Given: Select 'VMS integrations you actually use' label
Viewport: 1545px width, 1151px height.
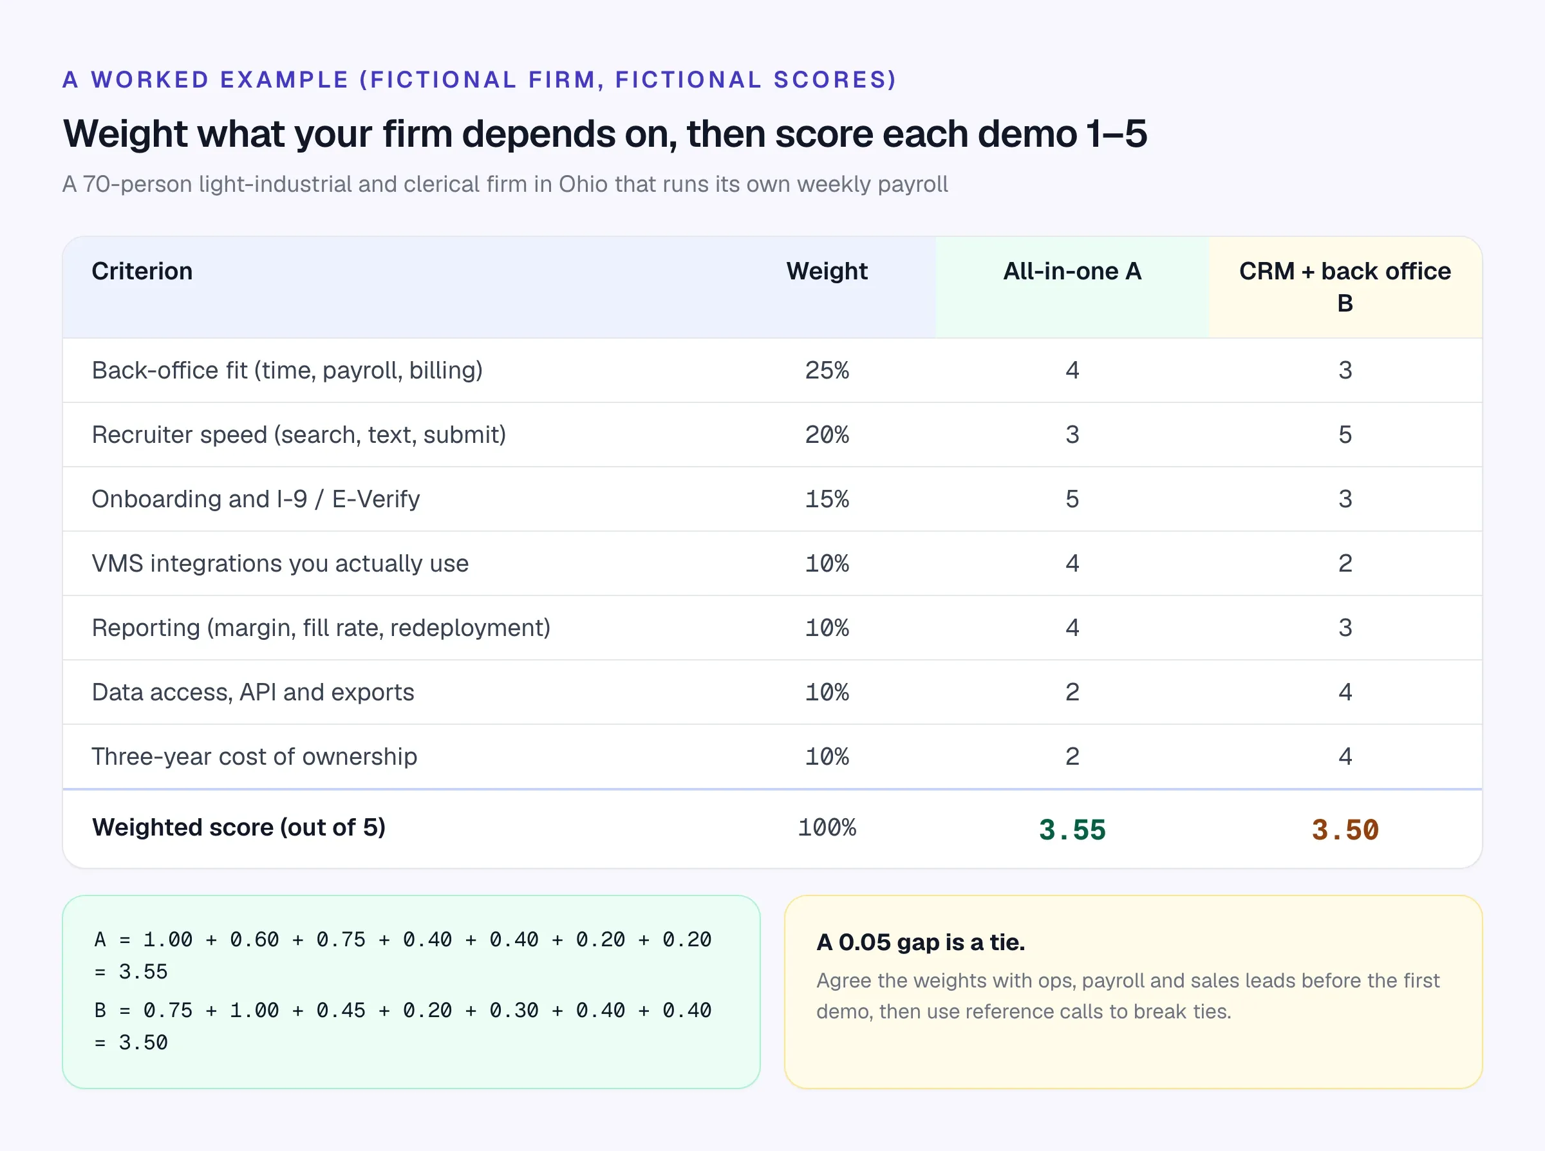Looking at the screenshot, I should pos(280,563).
